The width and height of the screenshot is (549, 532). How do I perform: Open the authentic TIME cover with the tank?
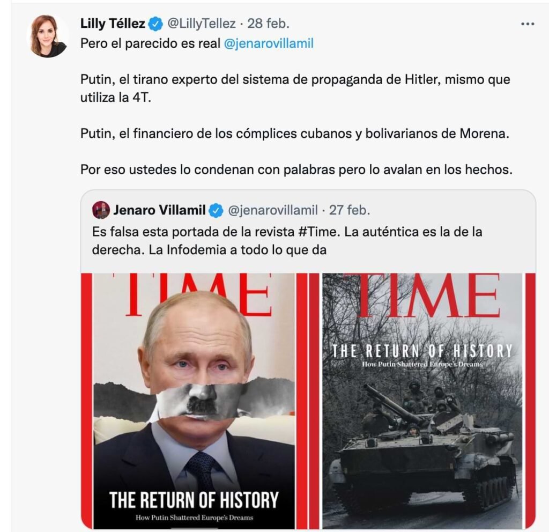[x=422, y=401]
